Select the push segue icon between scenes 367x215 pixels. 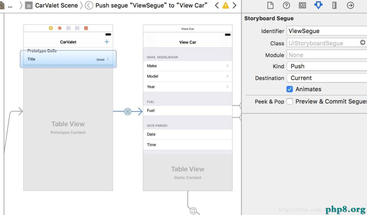click(x=127, y=112)
